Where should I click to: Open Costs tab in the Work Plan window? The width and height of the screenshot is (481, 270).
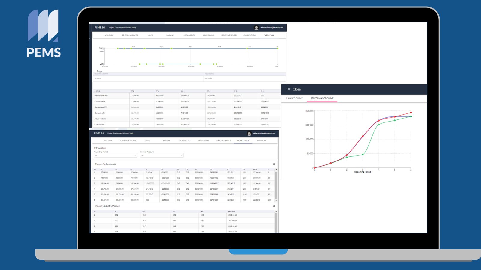[151, 35]
